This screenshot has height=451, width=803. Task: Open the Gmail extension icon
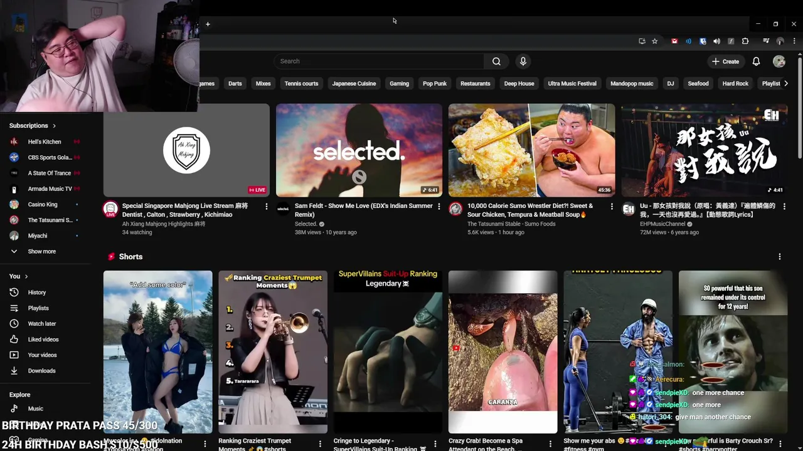pyautogui.click(x=674, y=41)
